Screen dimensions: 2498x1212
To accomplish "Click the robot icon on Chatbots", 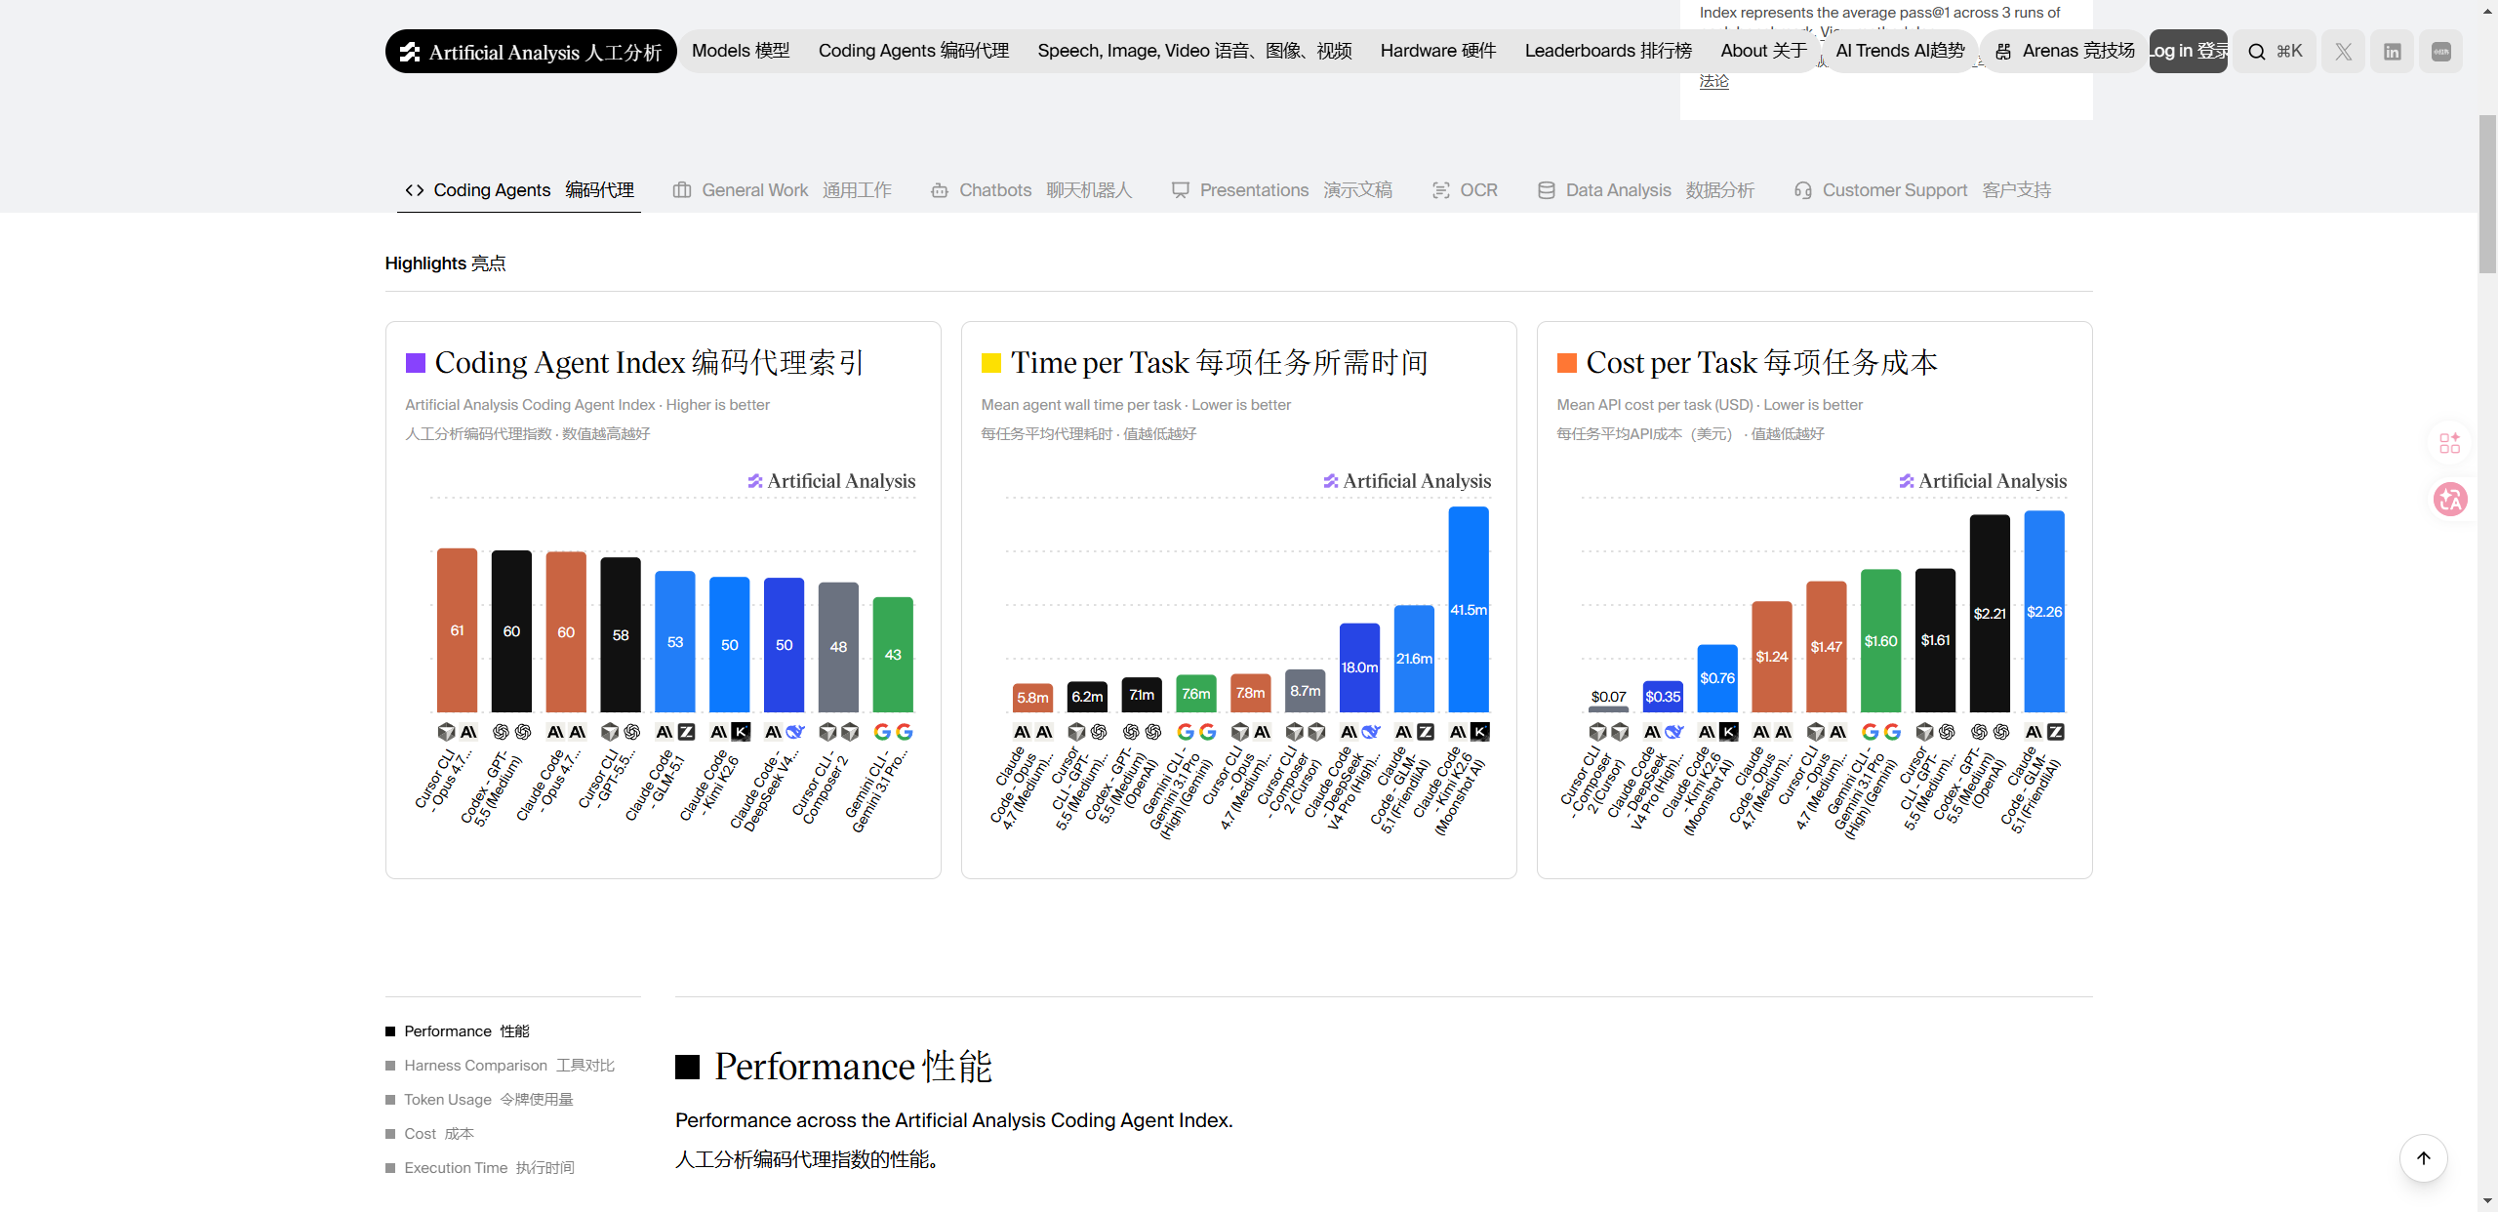I will point(940,190).
